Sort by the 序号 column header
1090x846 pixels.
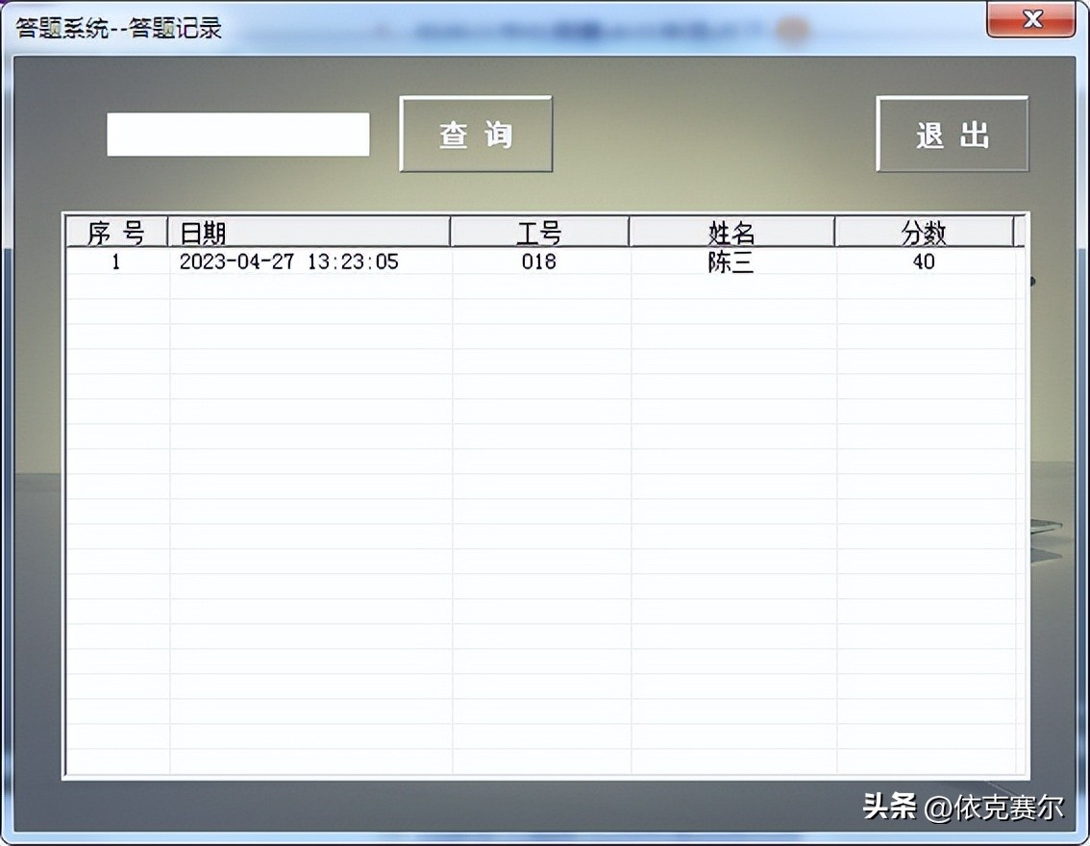click(x=117, y=233)
